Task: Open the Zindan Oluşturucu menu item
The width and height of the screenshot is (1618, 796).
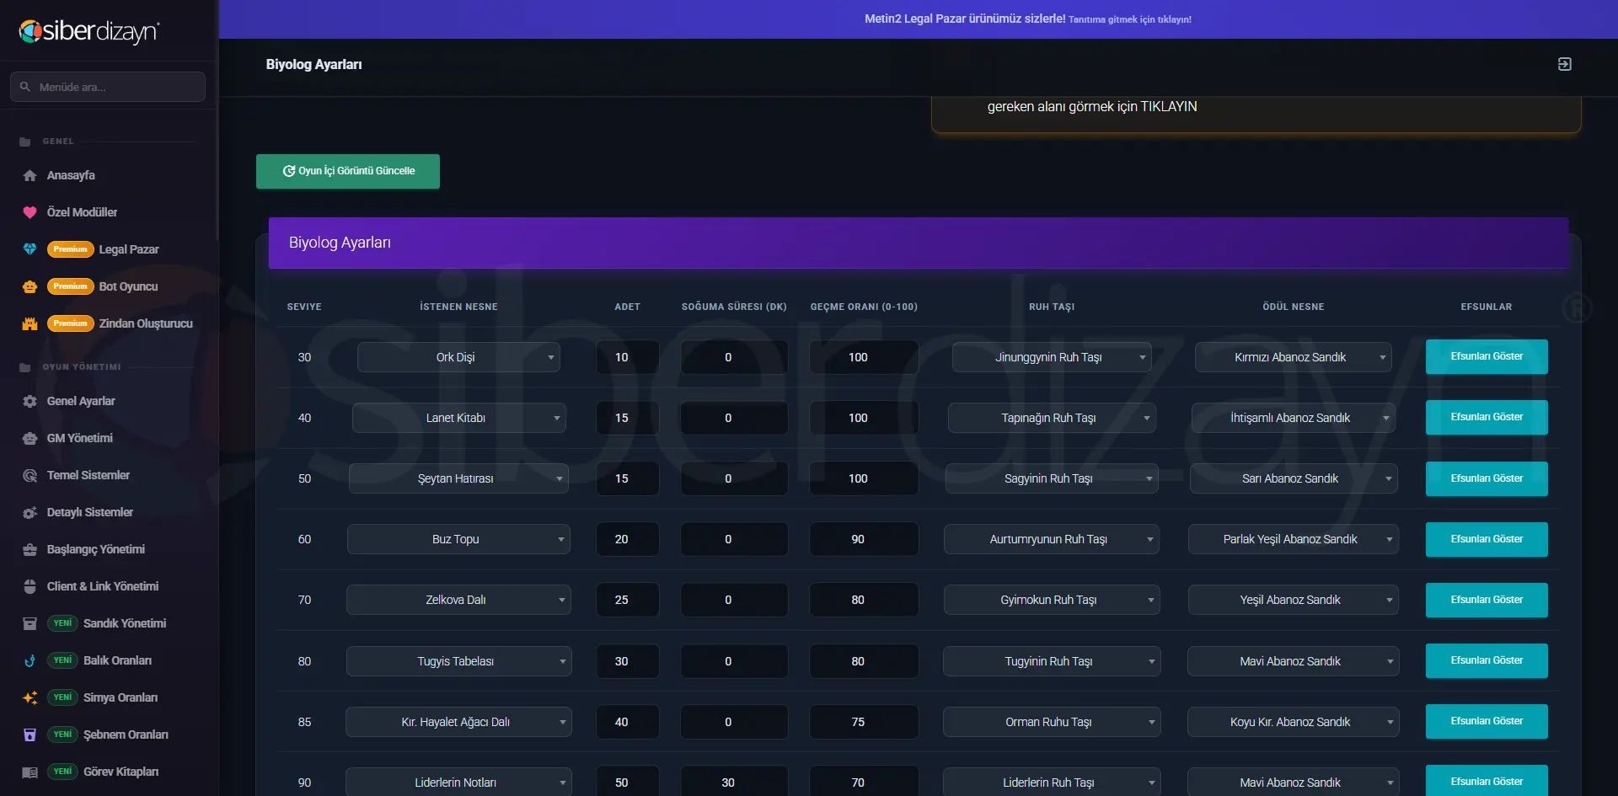Action: click(146, 323)
